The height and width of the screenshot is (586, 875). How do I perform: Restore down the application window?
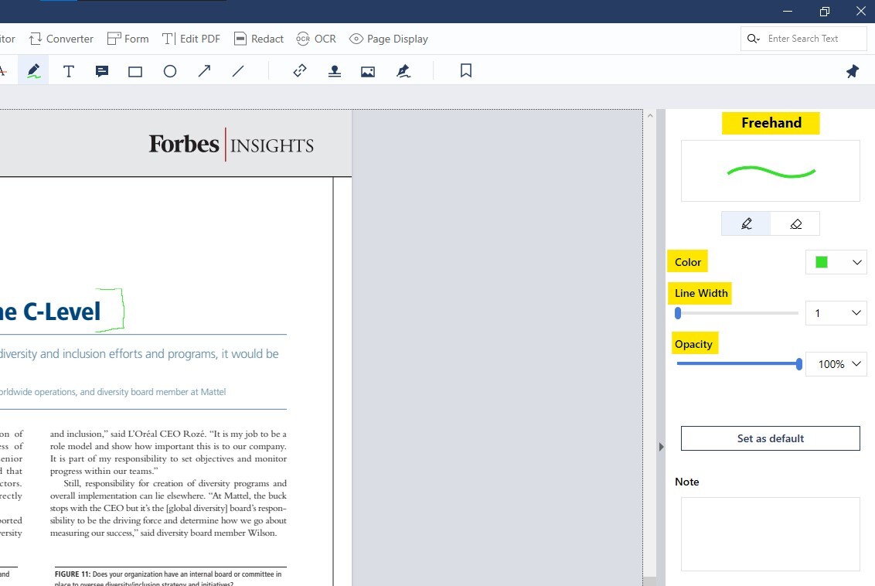pyautogui.click(x=824, y=11)
